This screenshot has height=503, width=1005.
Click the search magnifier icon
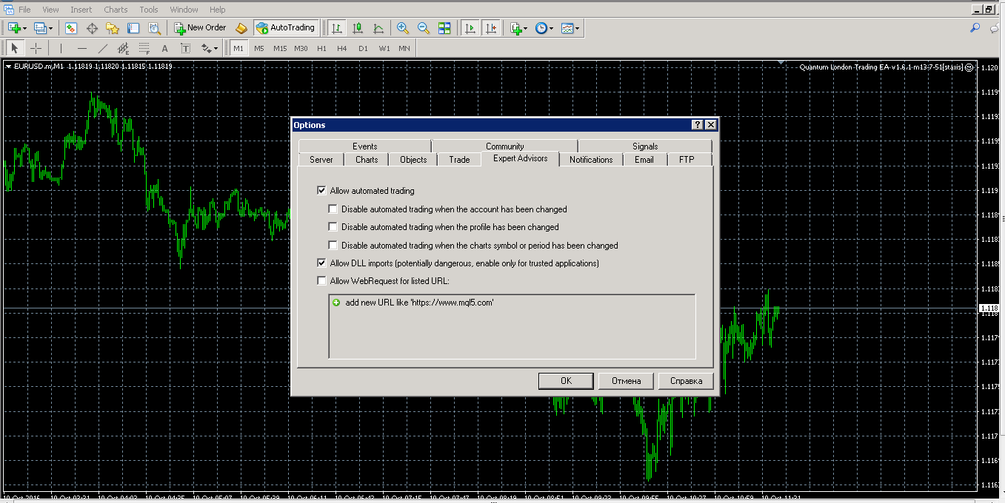(975, 28)
